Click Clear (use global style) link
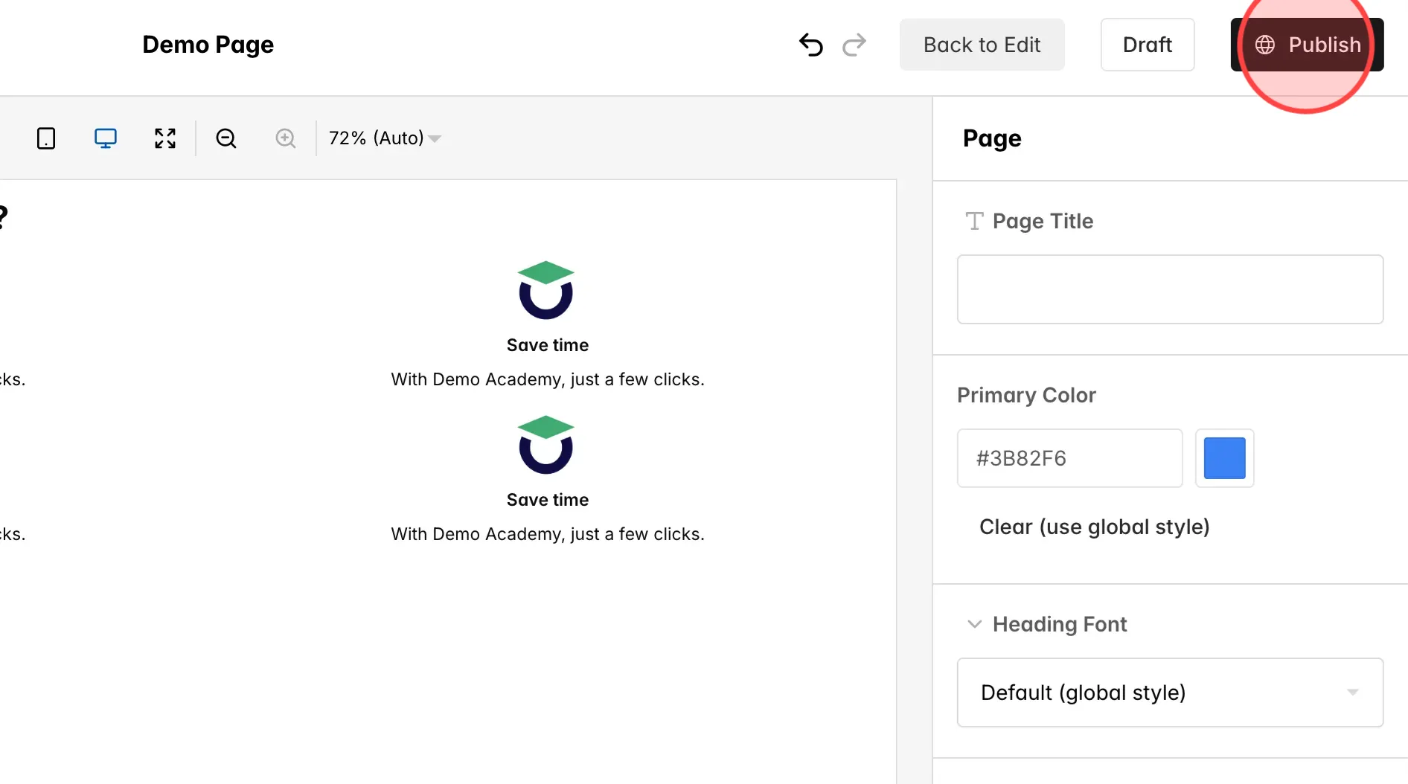The height and width of the screenshot is (784, 1408). [x=1094, y=527]
